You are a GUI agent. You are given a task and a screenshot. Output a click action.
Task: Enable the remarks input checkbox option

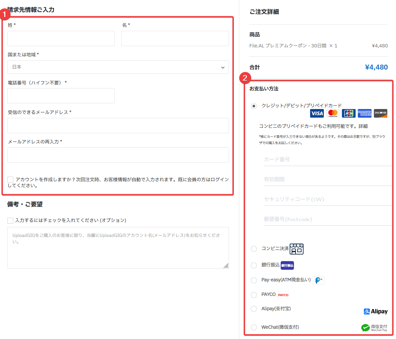click(x=10, y=220)
